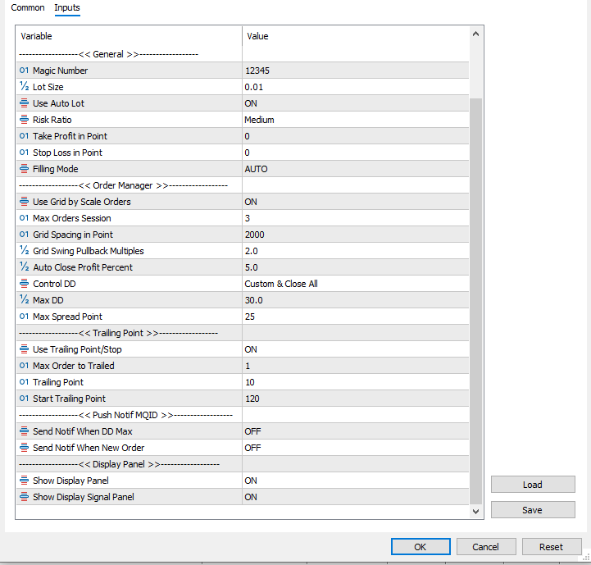591x565 pixels.
Task: Click the enum icon next to Risk Ratio
Action: 24,120
